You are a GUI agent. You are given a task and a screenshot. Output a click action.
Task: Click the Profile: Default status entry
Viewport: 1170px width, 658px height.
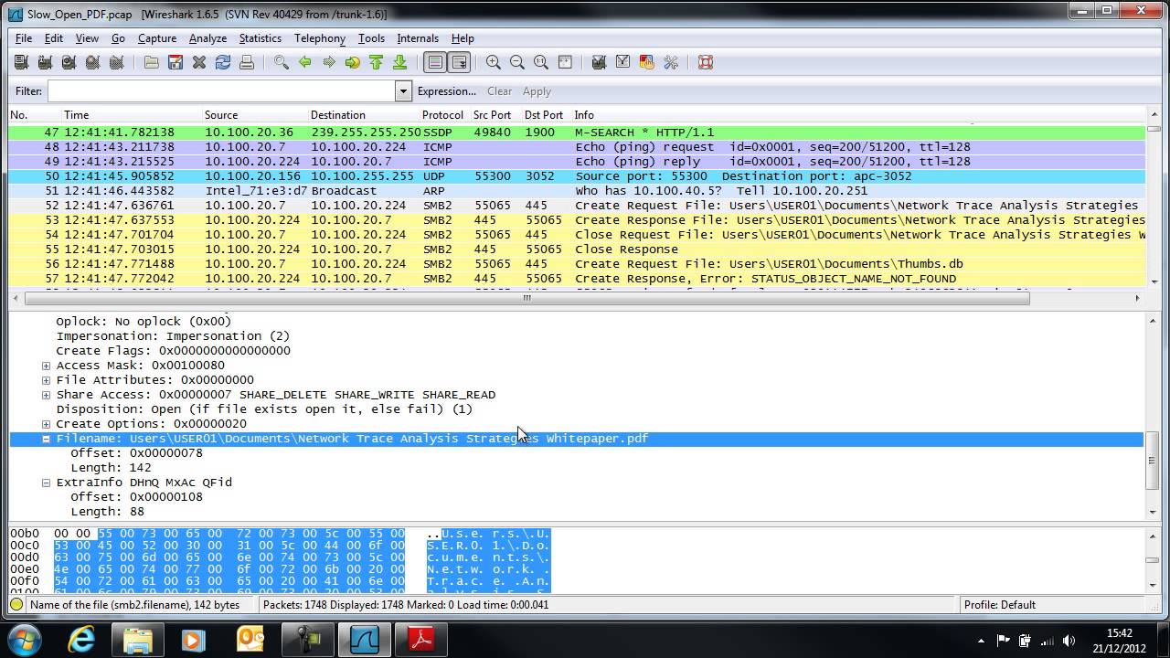tap(999, 605)
